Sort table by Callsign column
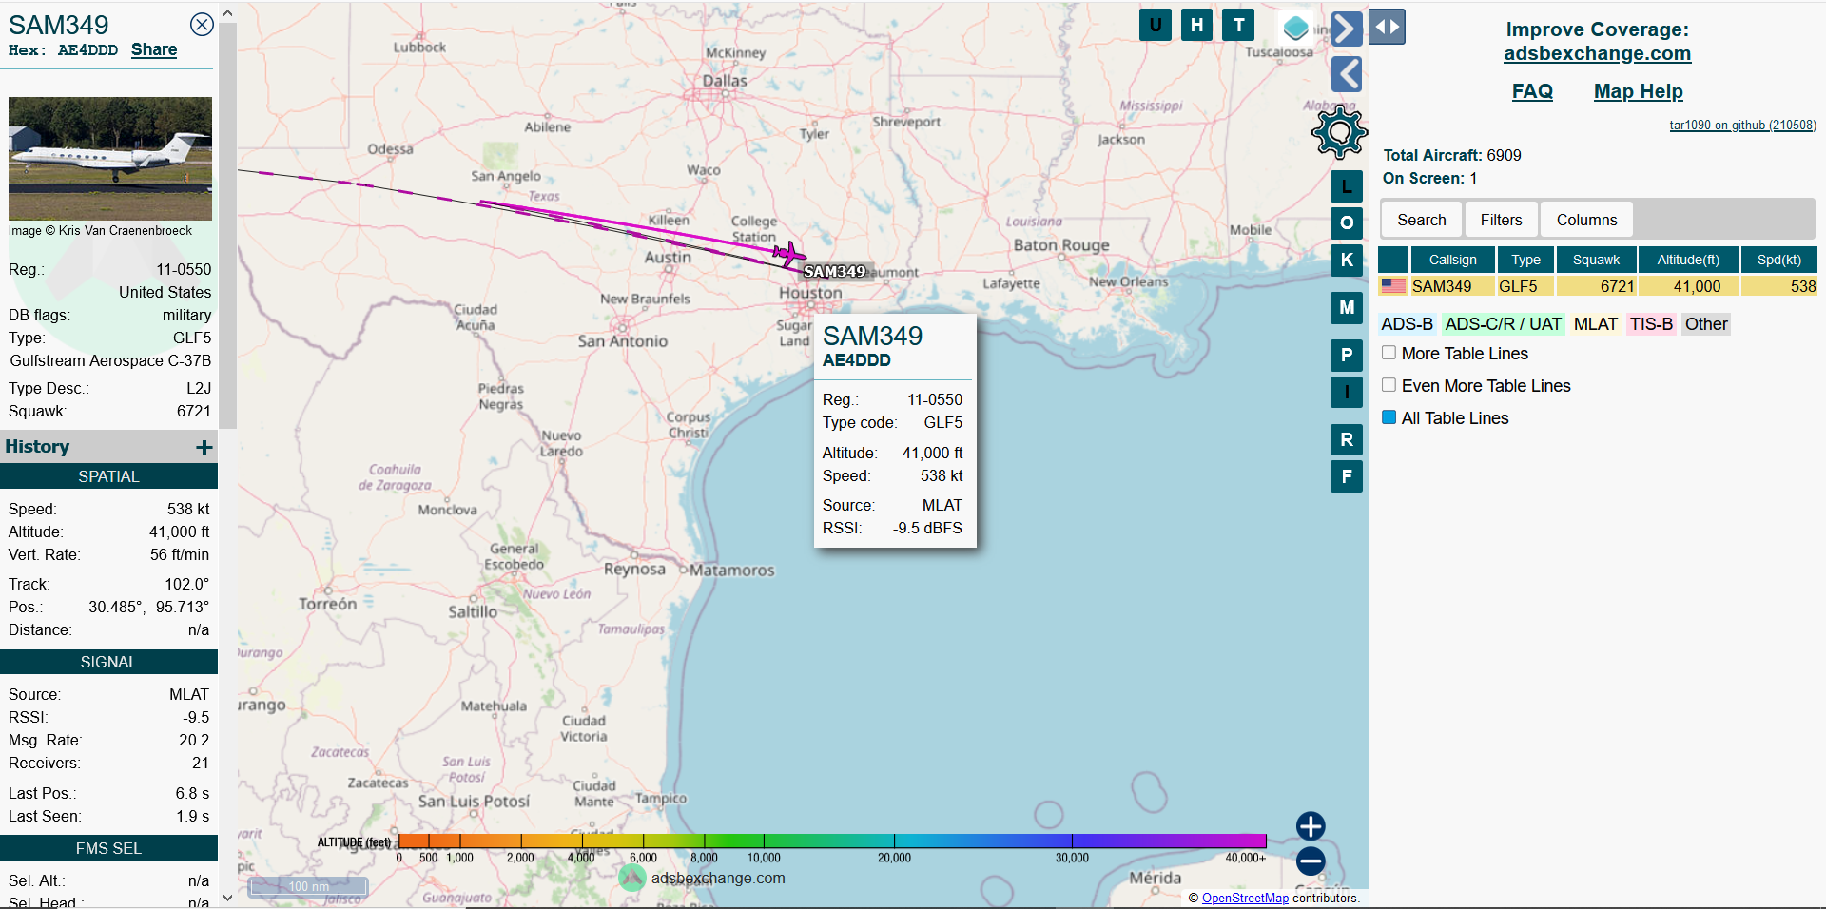Screen dimensions: 1826x909 point(1452,260)
